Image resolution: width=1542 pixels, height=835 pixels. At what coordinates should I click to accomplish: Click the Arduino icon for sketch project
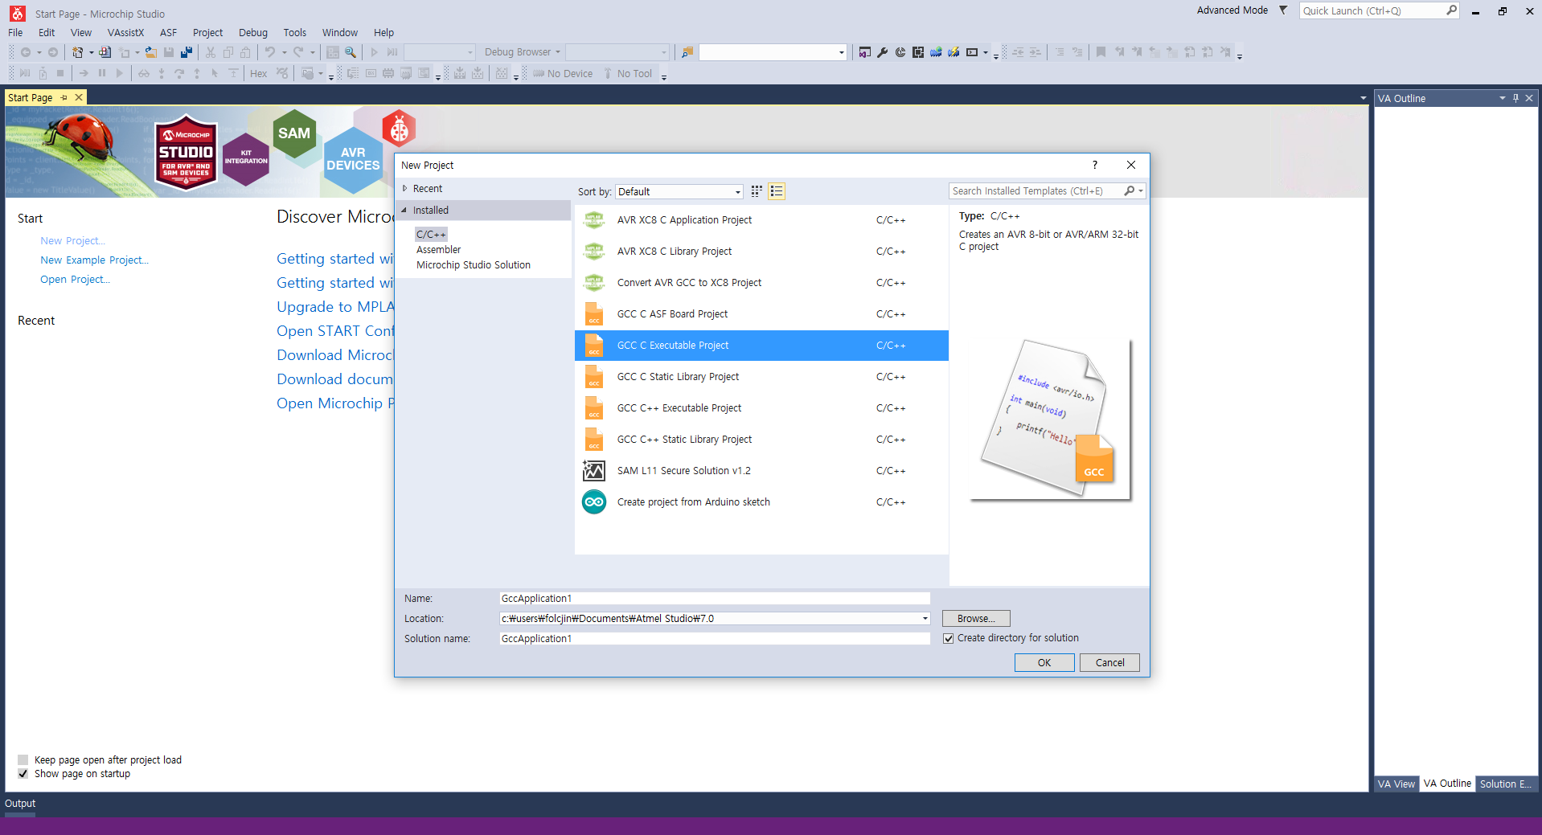point(594,502)
